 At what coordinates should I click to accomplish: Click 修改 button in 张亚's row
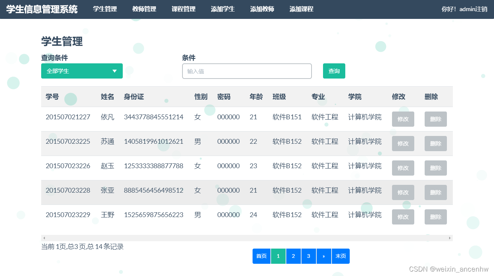pos(403,193)
